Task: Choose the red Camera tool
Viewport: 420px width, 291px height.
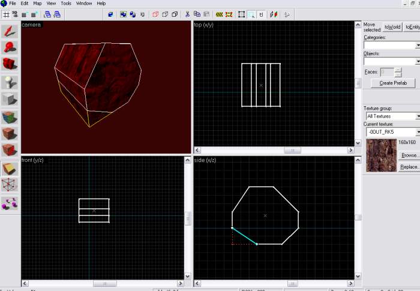Action: tap(10, 64)
